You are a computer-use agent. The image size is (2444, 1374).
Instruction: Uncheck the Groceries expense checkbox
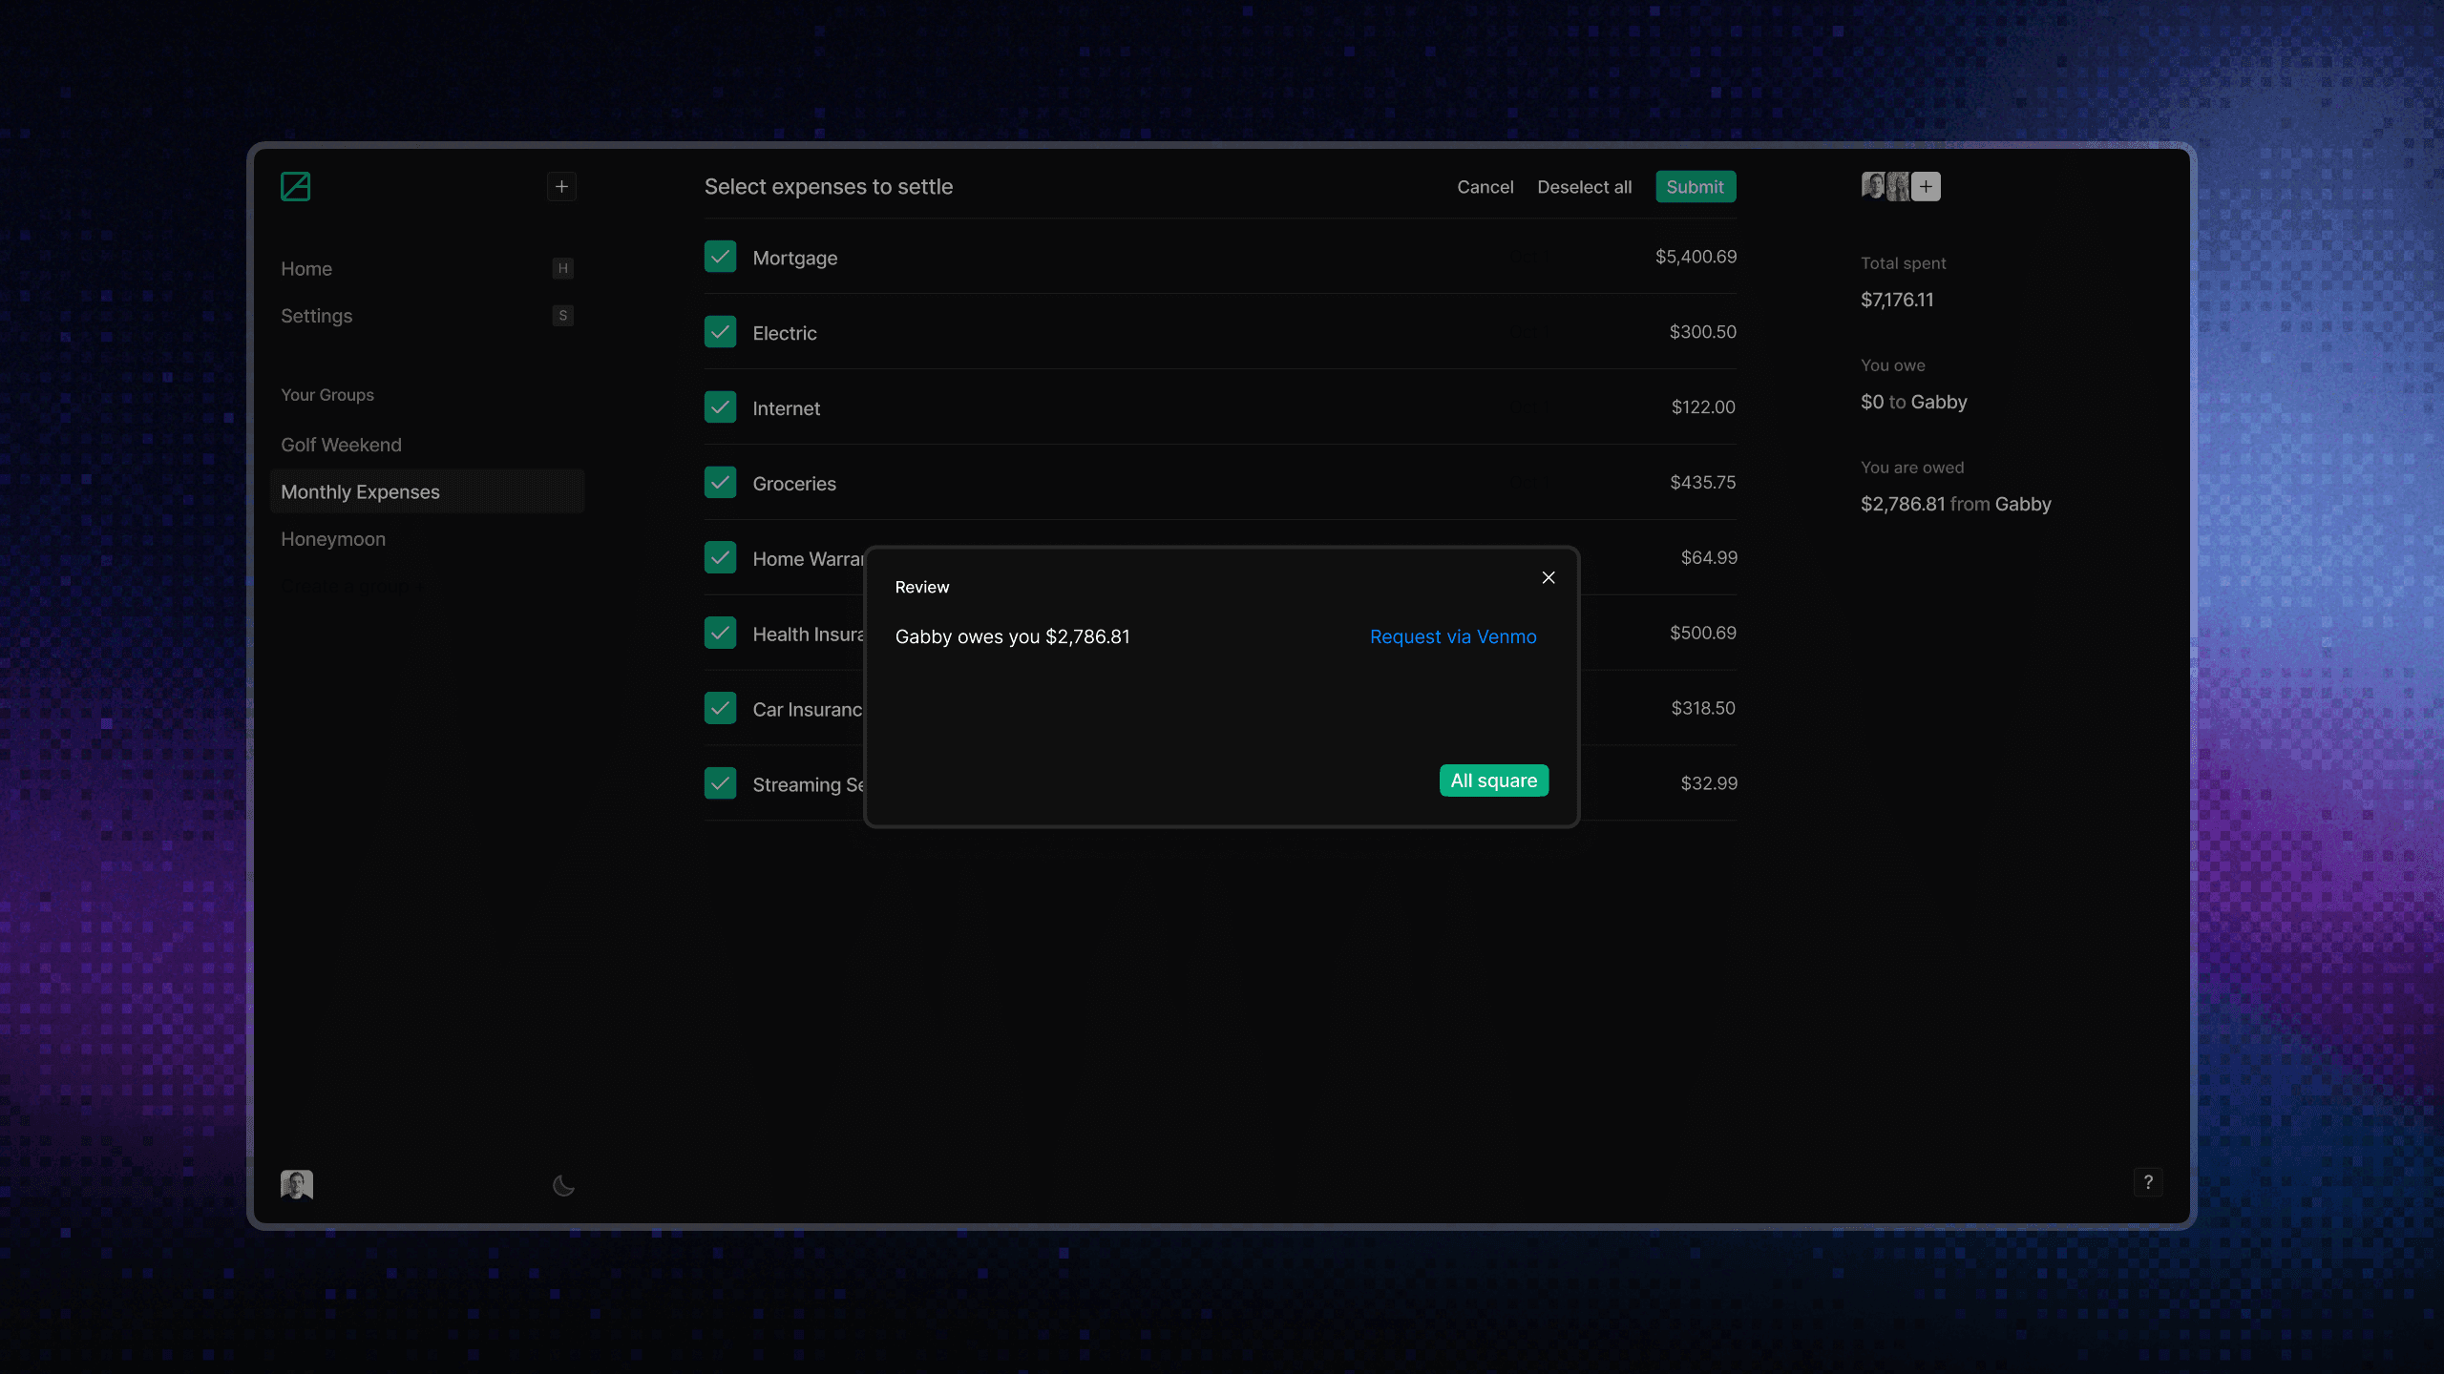click(720, 483)
